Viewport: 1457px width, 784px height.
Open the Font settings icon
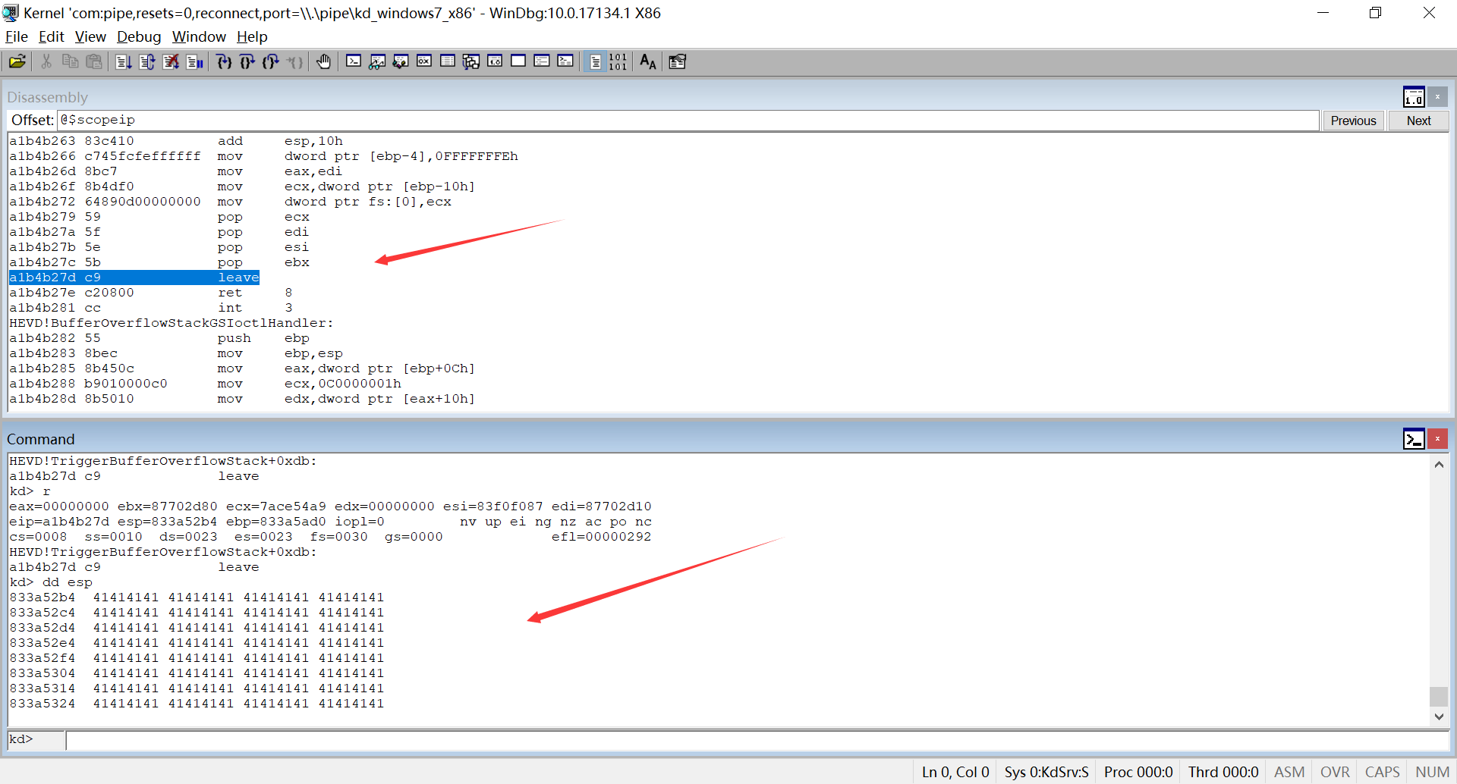[648, 61]
